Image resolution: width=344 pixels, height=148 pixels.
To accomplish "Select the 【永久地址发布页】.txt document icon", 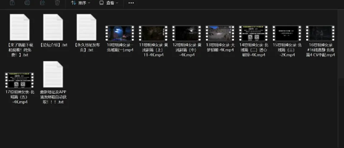I will tap(86, 27).
